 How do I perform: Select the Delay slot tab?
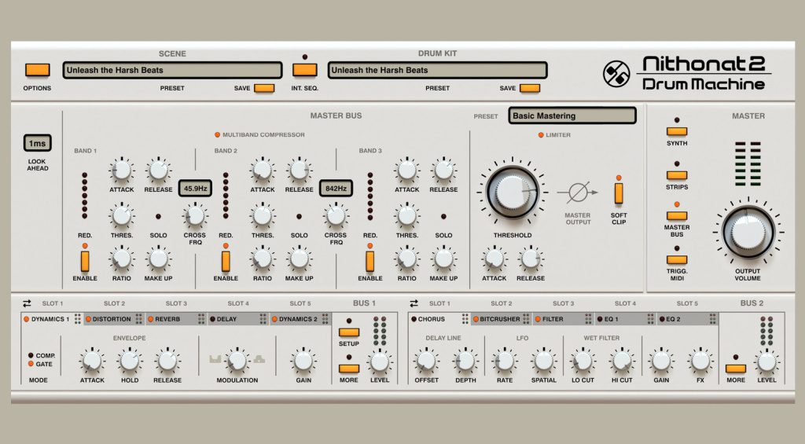coord(238,319)
